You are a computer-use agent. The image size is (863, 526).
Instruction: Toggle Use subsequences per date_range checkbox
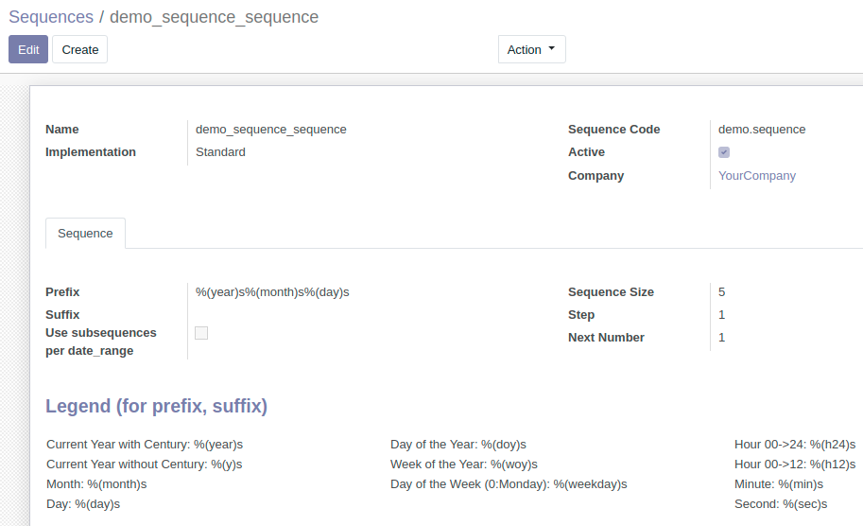tap(201, 333)
